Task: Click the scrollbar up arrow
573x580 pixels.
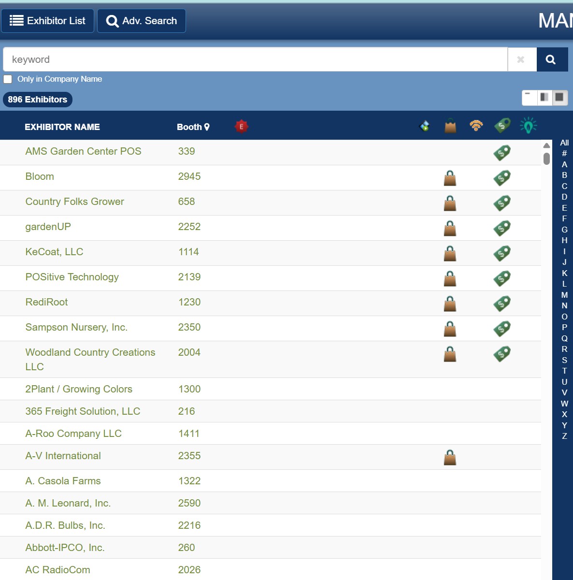Action: click(546, 145)
